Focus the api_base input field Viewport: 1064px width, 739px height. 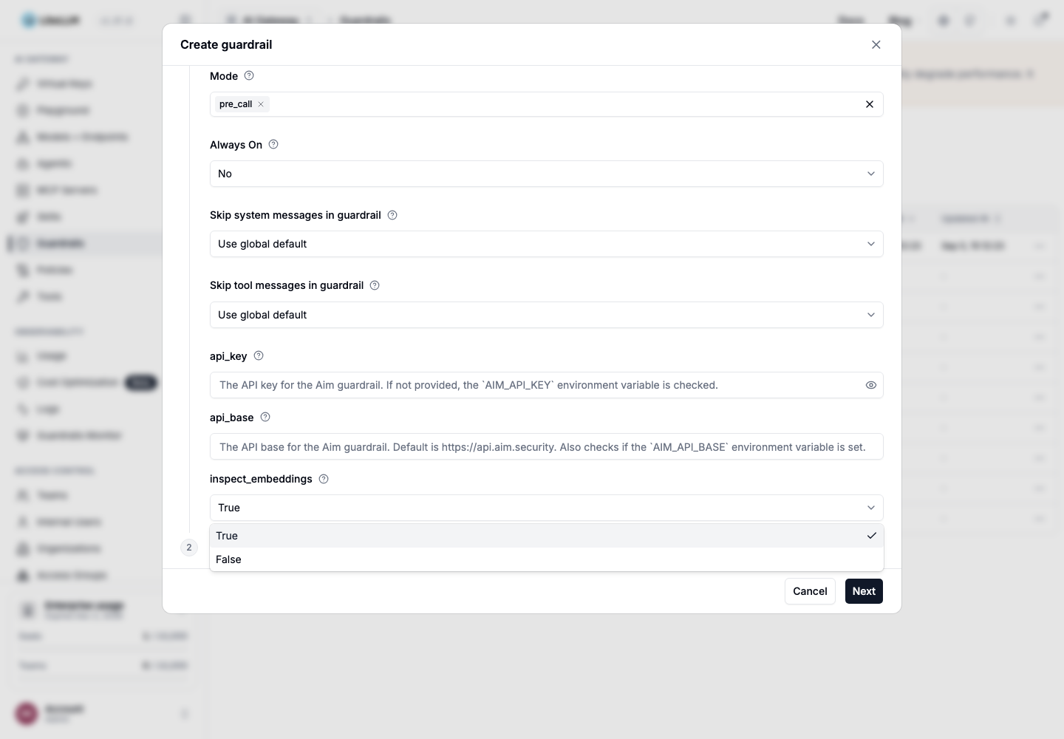[547, 446]
